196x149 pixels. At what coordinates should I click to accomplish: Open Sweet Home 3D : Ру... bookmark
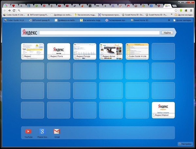(156, 15)
